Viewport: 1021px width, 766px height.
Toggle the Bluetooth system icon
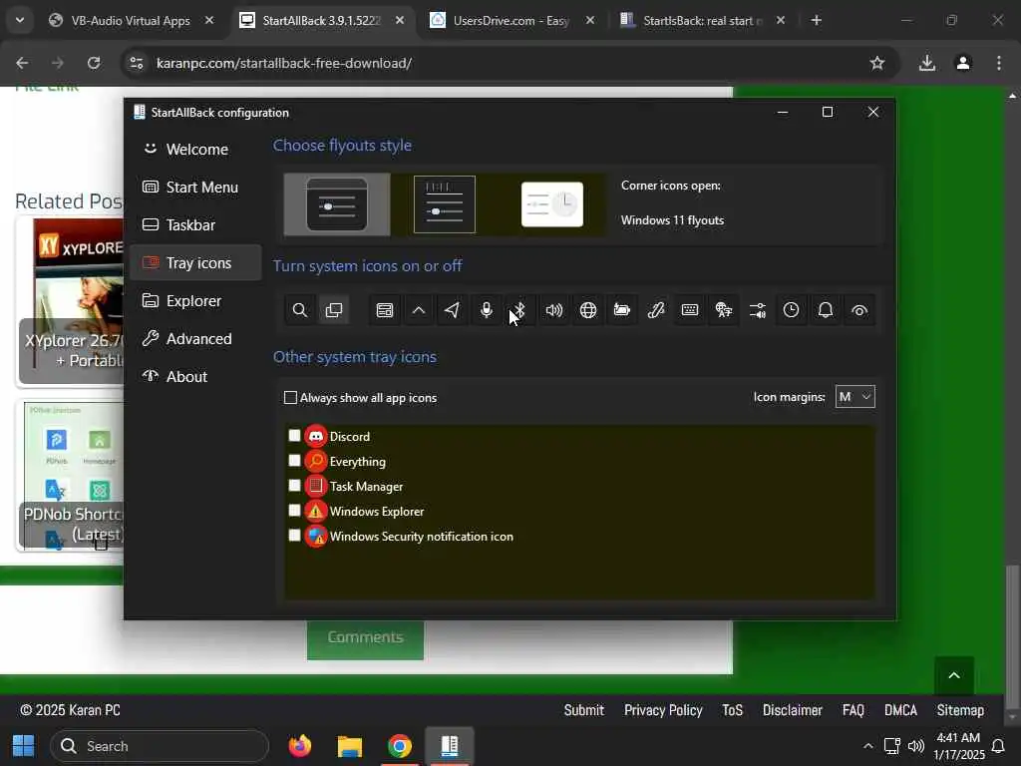click(x=520, y=310)
